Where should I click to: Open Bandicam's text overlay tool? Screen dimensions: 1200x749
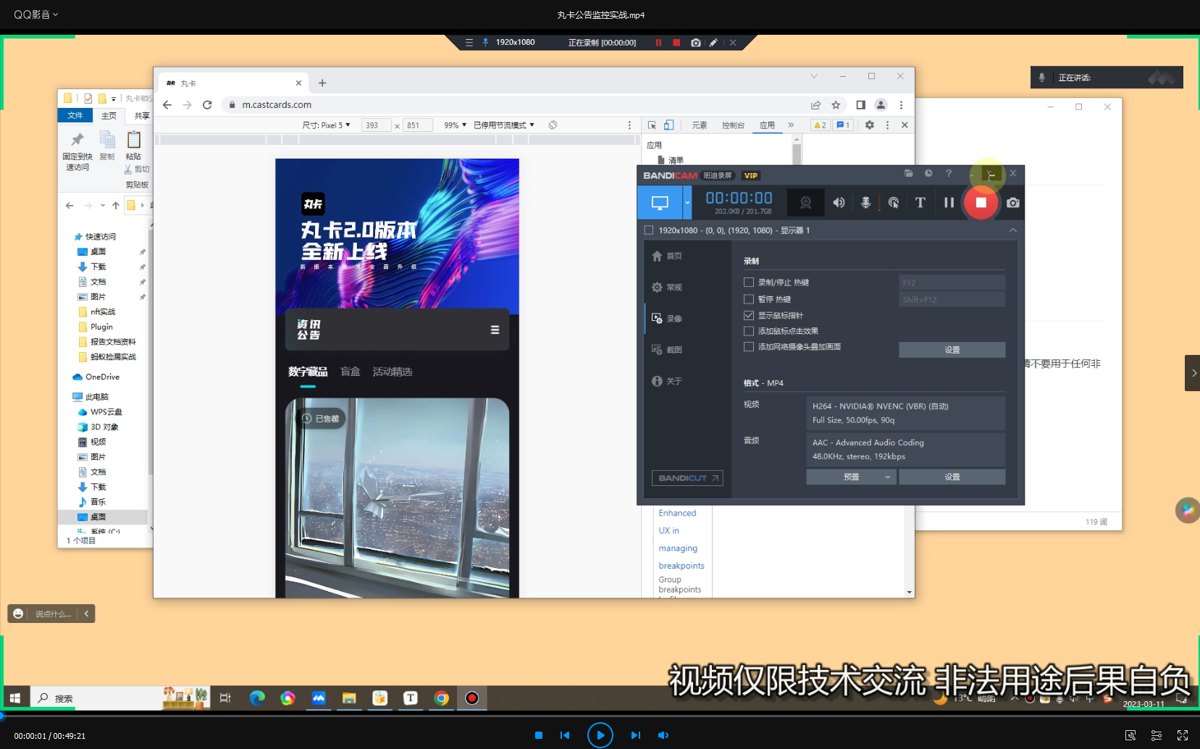(920, 203)
